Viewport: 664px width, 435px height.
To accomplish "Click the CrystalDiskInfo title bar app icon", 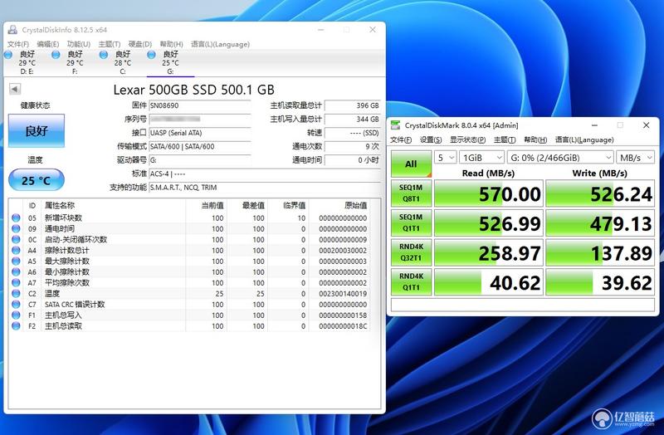I will 12,30.
